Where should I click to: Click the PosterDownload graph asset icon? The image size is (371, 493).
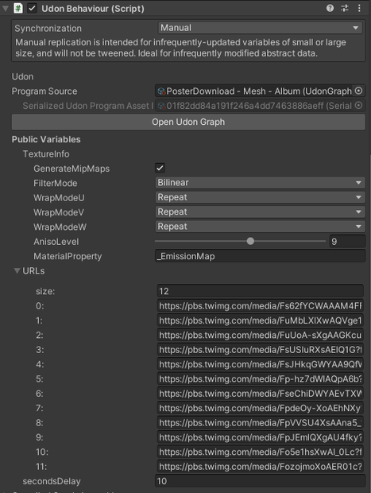coord(161,91)
